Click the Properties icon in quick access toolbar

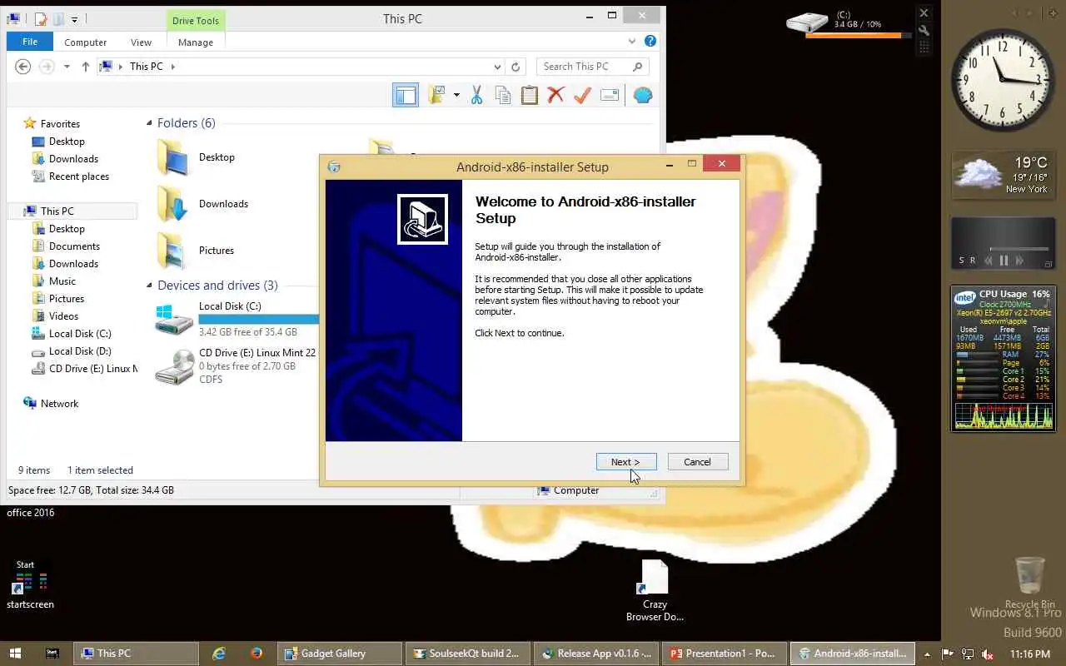click(40, 18)
